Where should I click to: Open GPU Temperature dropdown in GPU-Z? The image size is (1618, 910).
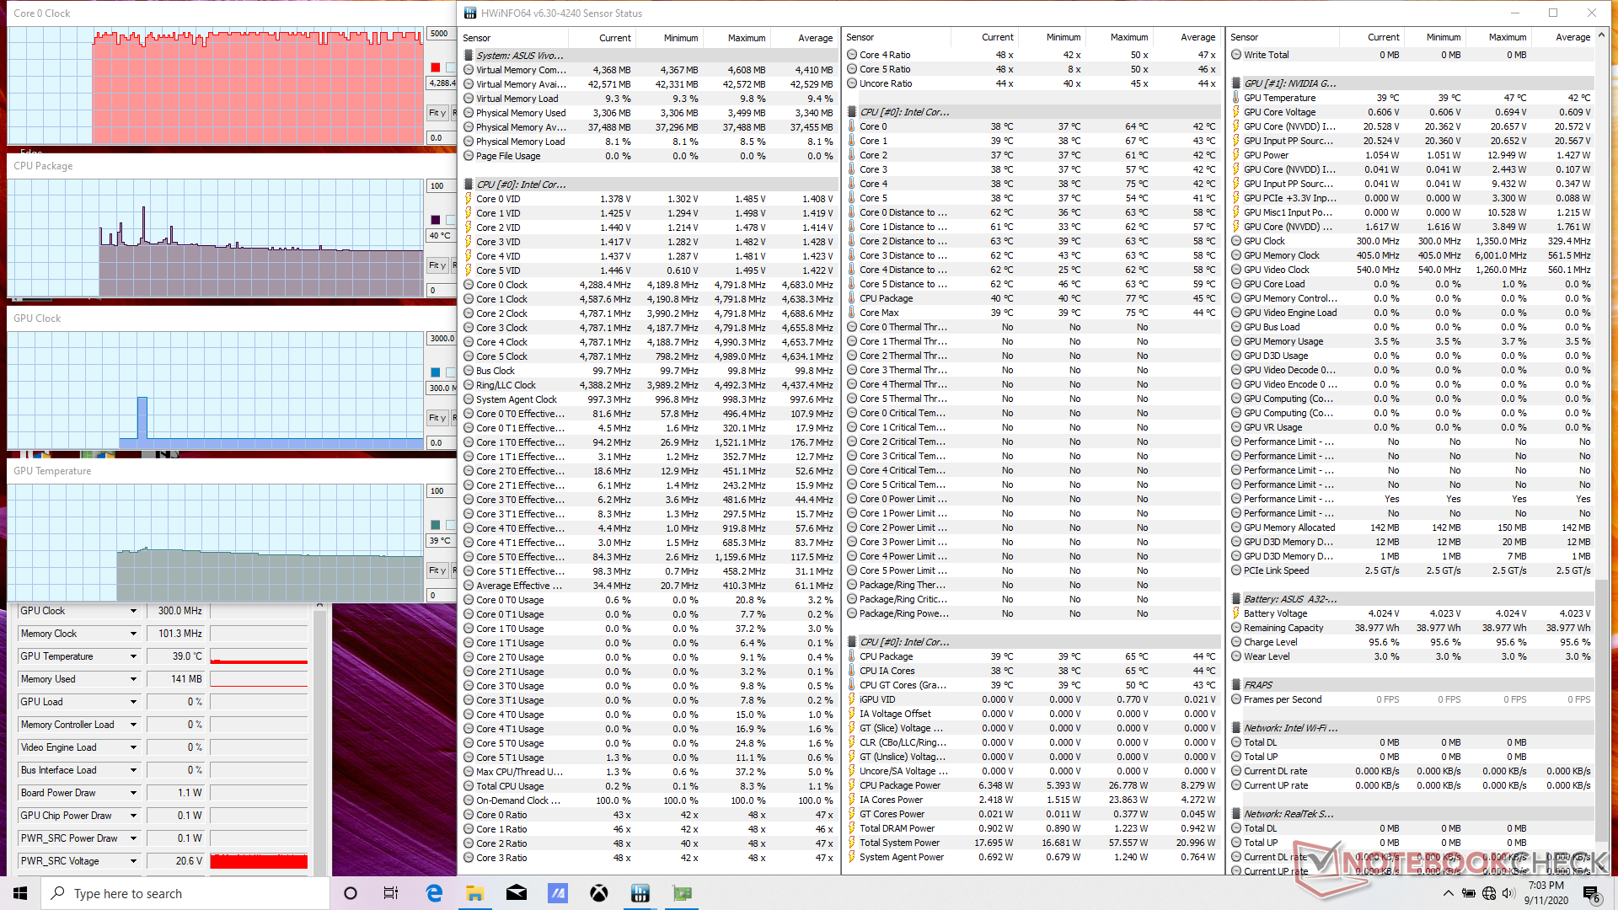(133, 656)
